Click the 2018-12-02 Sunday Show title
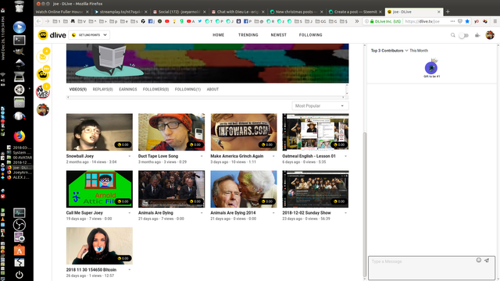Image resolution: width=500 pixels, height=281 pixels. tap(306, 213)
